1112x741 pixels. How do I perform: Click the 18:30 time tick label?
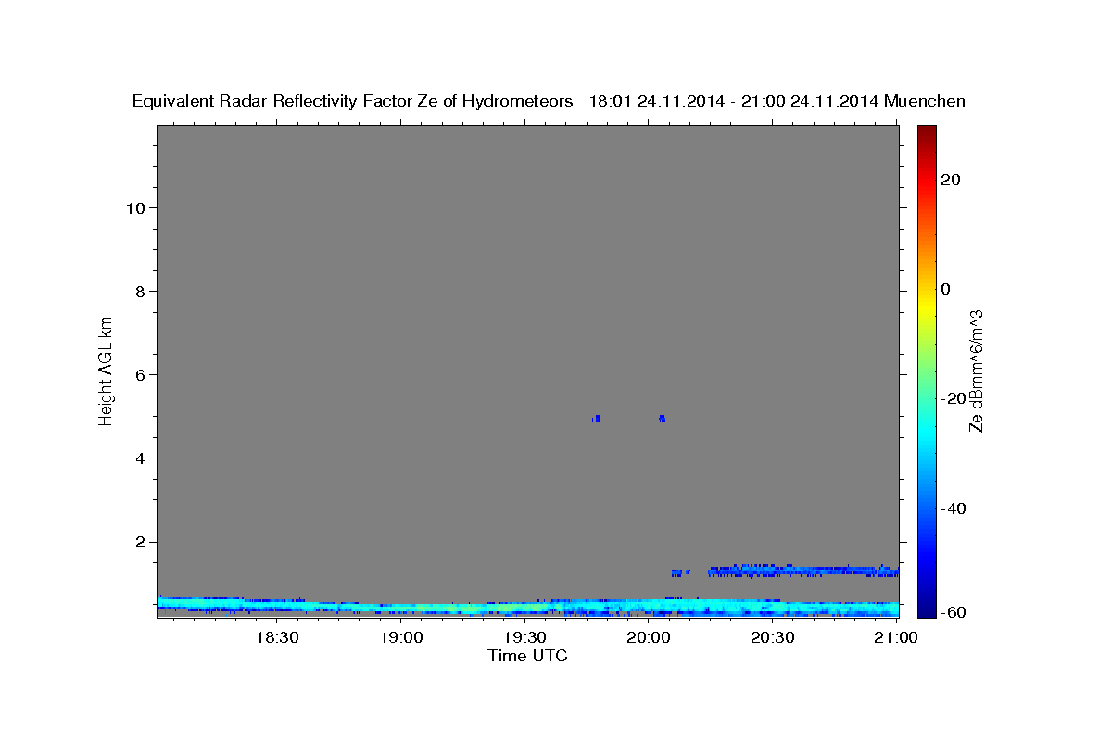pyautogui.click(x=277, y=637)
